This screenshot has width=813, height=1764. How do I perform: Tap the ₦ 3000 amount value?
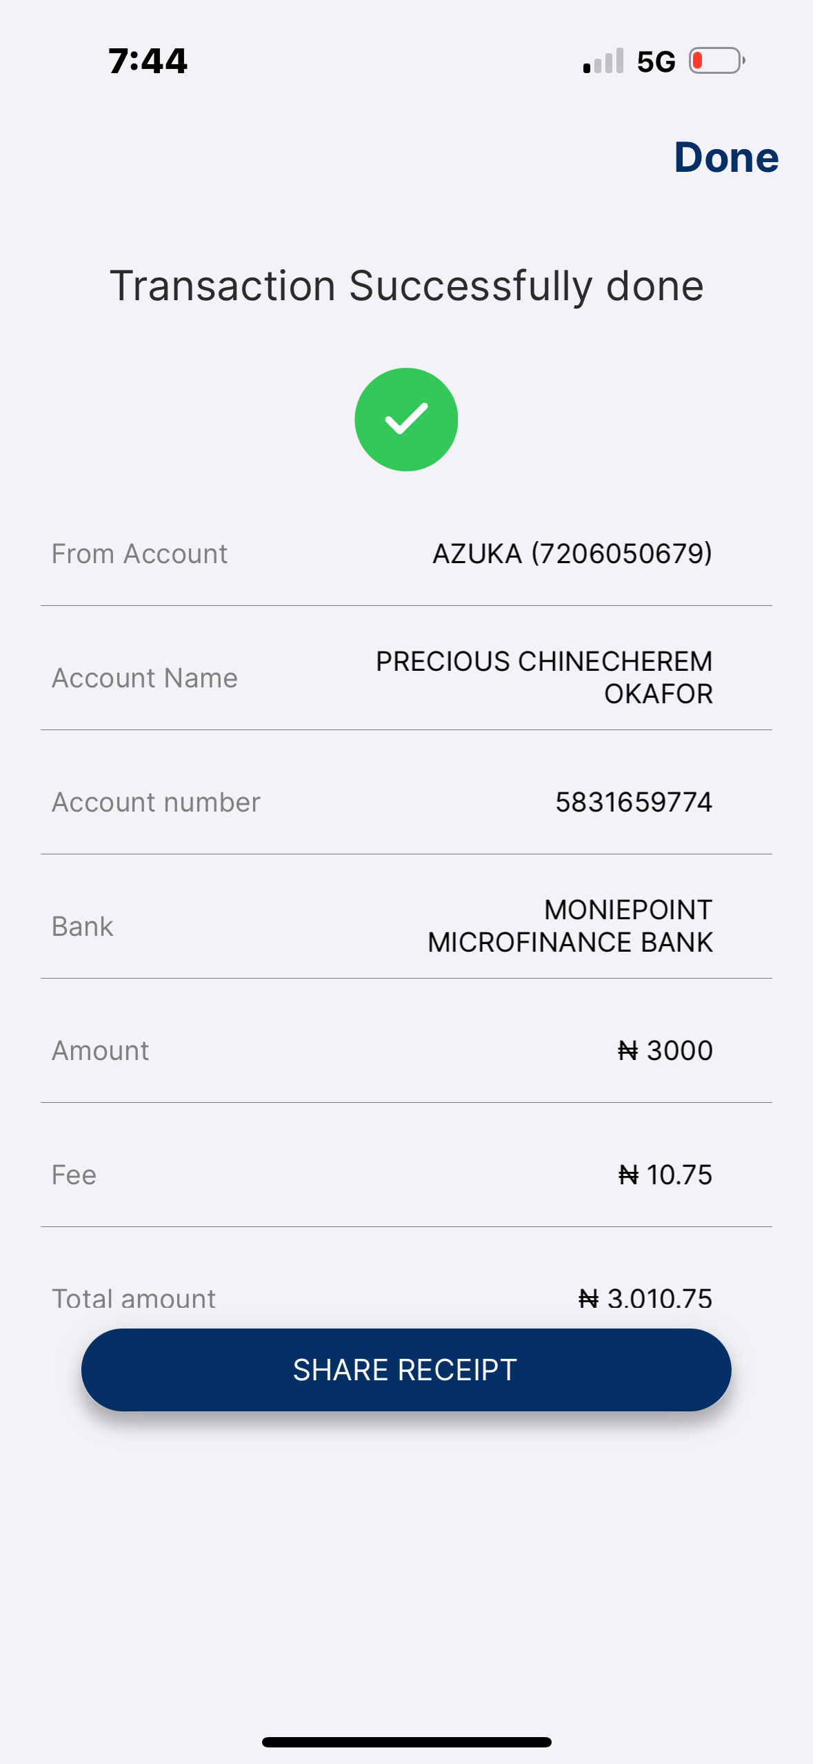[x=665, y=1050]
